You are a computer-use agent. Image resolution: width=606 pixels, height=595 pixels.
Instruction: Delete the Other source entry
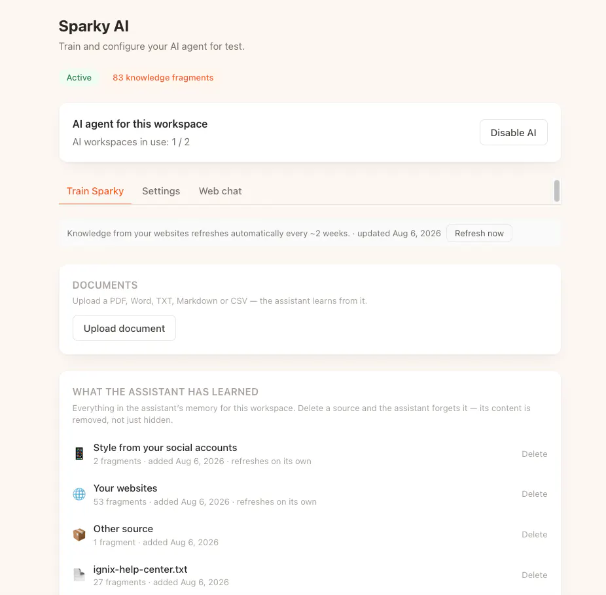pyautogui.click(x=535, y=535)
